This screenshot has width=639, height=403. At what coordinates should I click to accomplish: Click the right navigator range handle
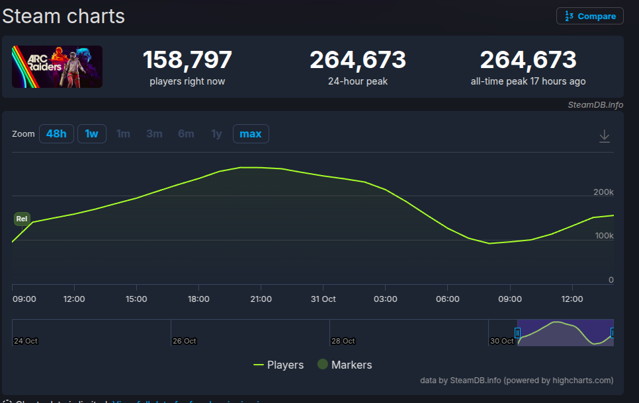click(x=613, y=332)
